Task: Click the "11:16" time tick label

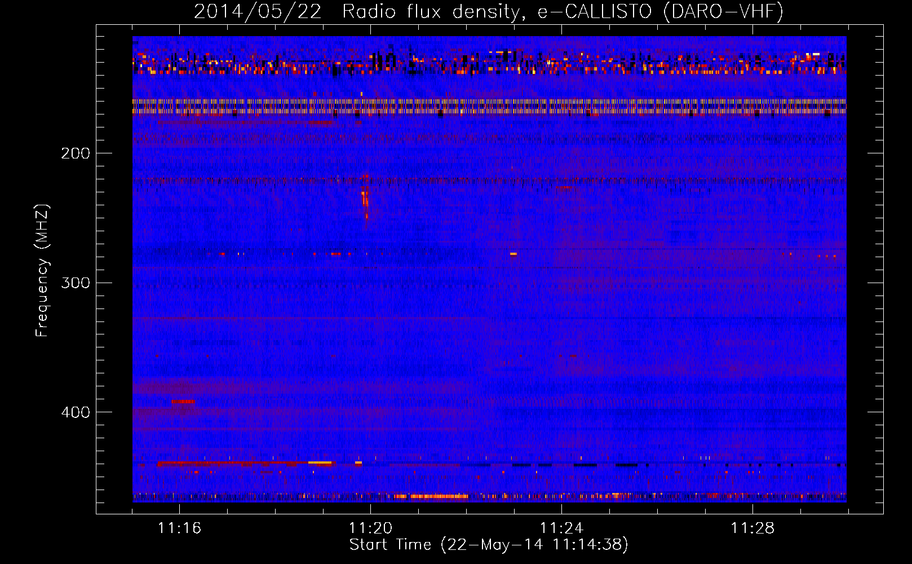Action: (x=179, y=528)
